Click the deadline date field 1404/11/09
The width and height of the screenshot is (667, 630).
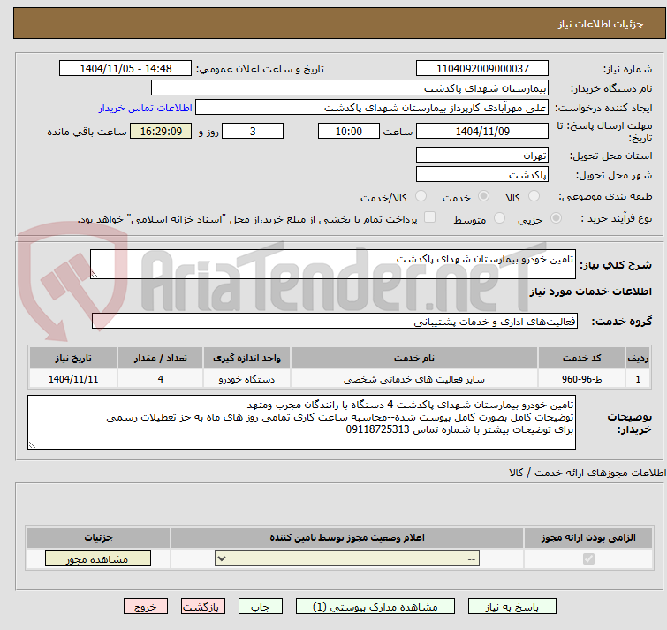(482, 131)
